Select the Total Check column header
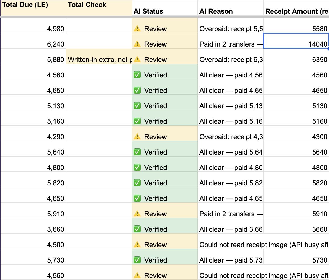 point(99,8)
